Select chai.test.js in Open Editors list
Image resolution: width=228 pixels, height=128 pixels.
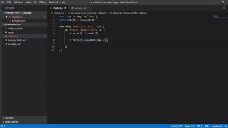click(17, 17)
